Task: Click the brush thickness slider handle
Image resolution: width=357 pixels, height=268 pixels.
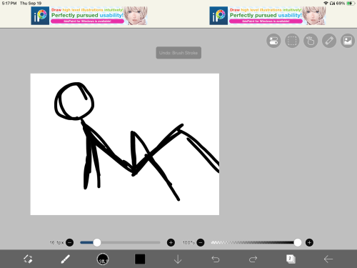Action: pyautogui.click(x=97, y=242)
